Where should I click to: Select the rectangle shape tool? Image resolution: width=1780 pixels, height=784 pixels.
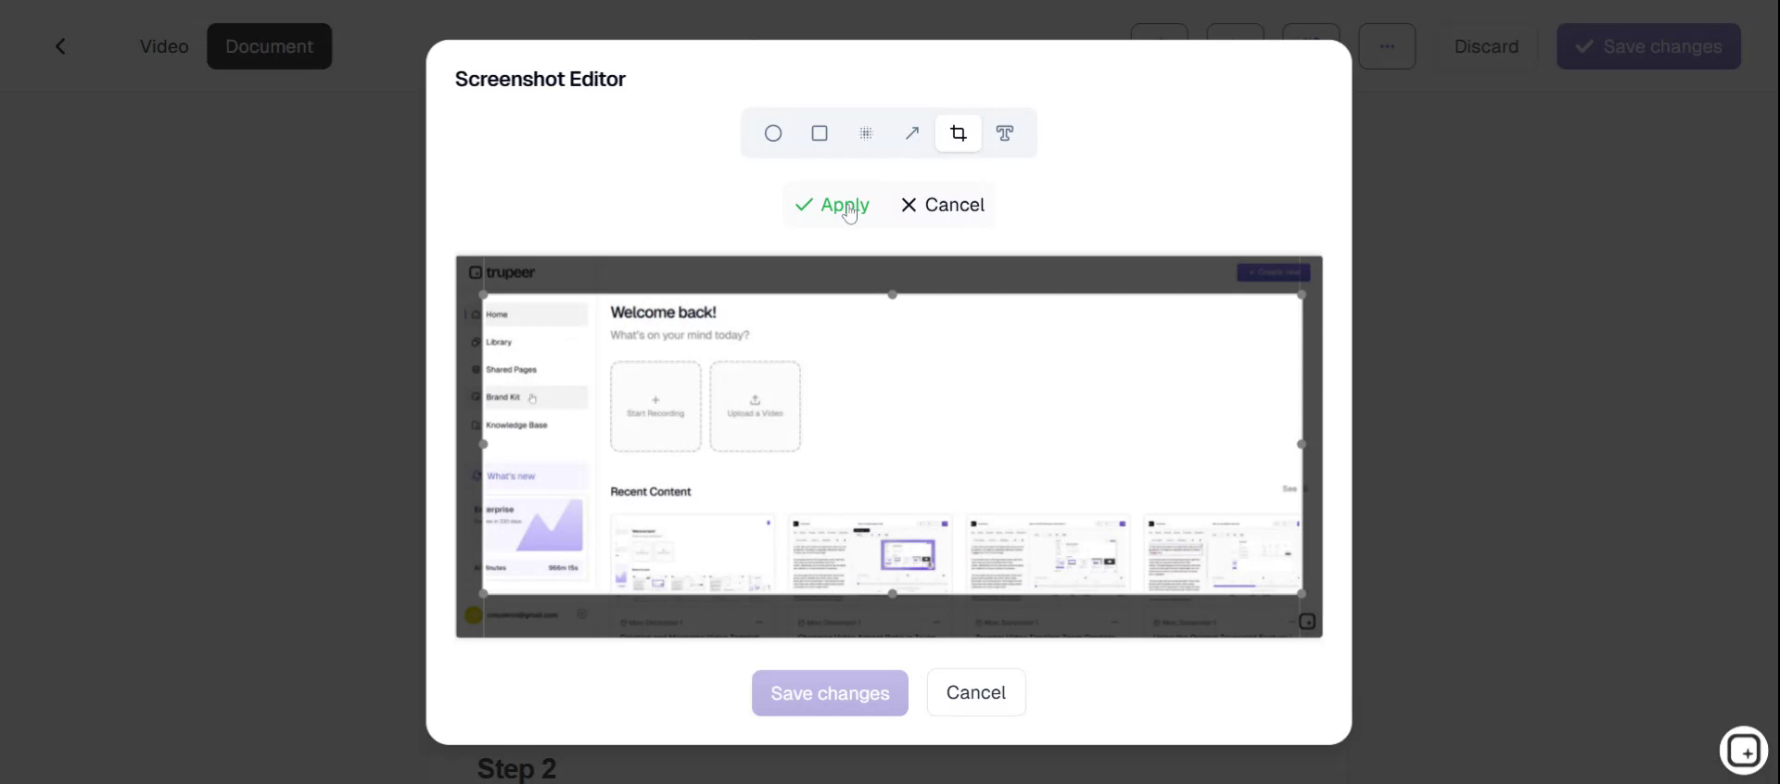[x=820, y=133]
